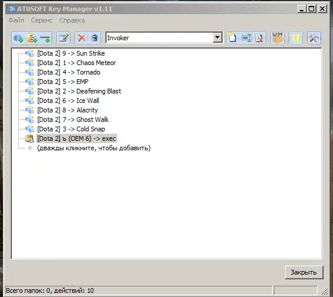Select the '8 -> Alacrity' row

[67, 110]
